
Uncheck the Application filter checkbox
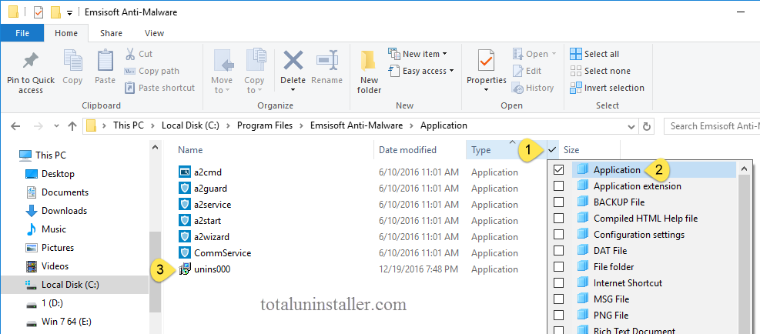[x=558, y=170]
